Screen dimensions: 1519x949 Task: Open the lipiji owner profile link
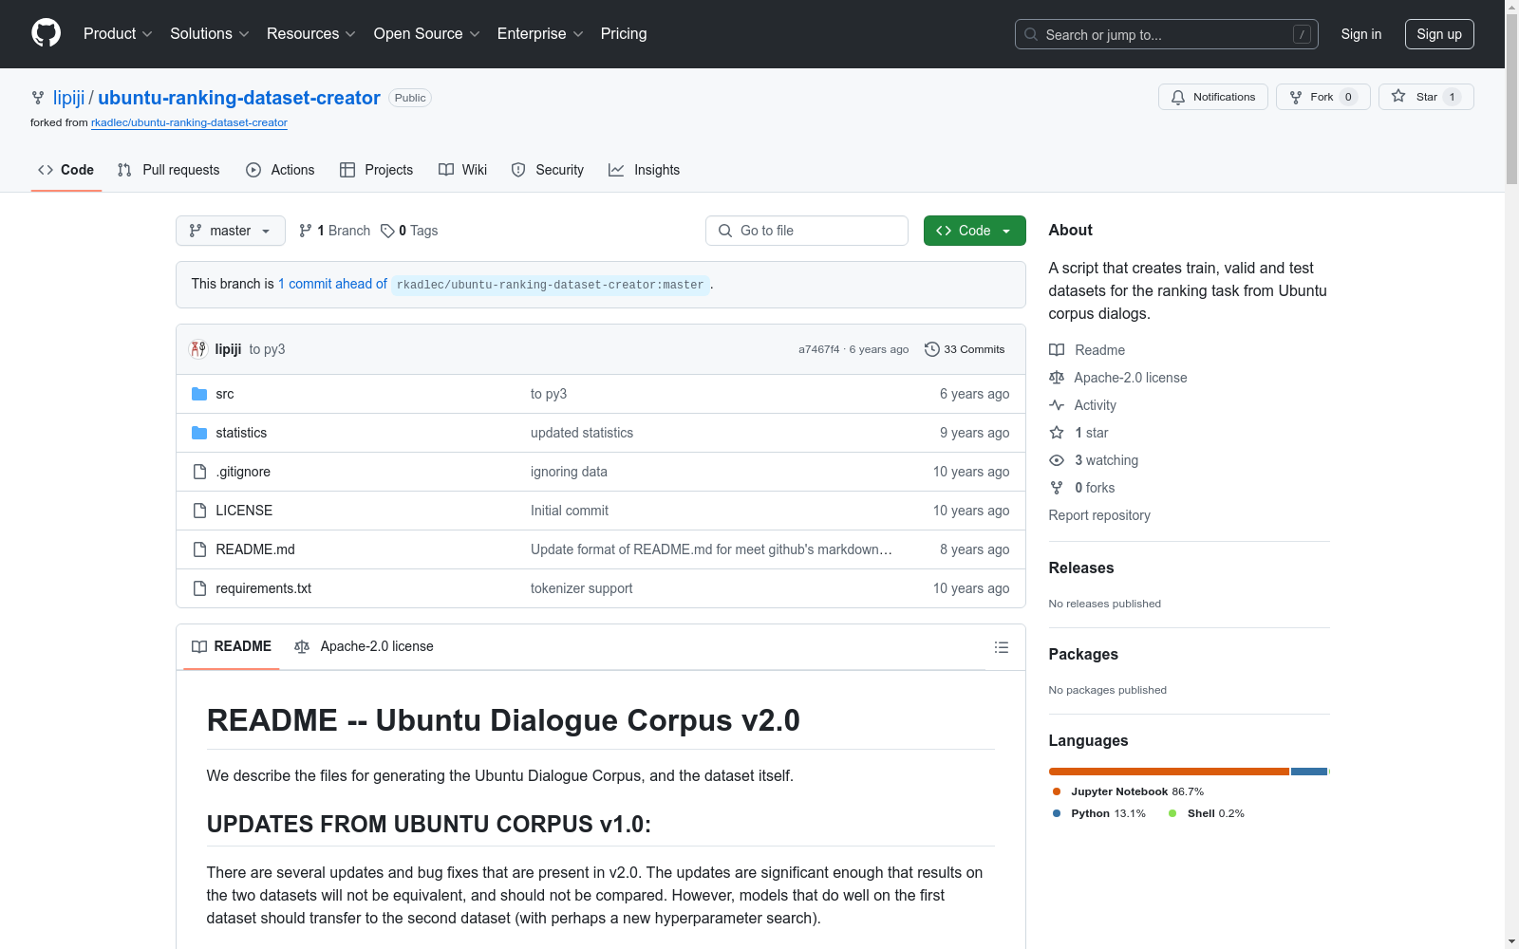pyautogui.click(x=69, y=98)
